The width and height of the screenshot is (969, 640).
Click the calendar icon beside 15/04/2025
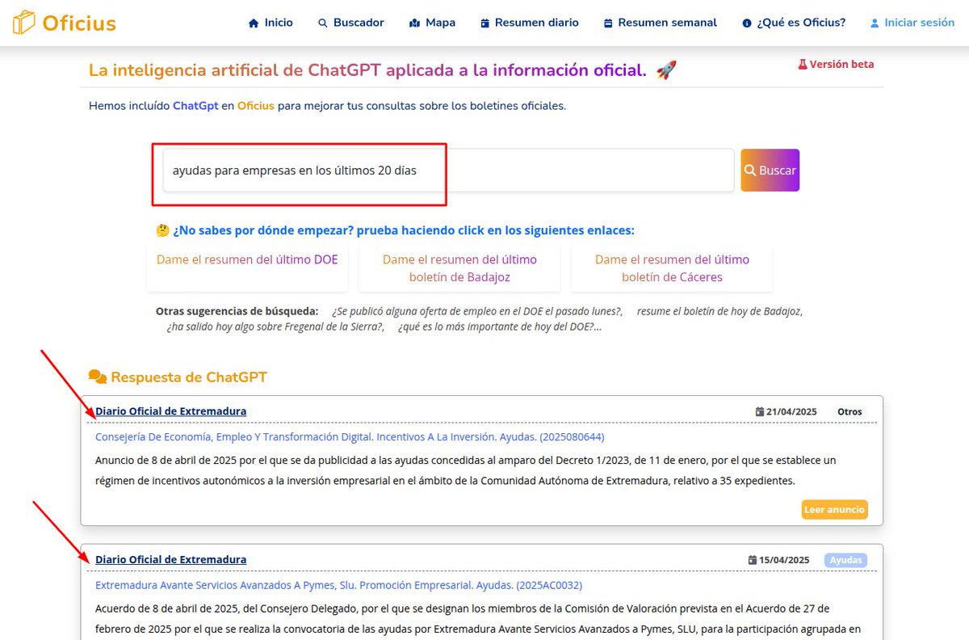click(x=753, y=560)
